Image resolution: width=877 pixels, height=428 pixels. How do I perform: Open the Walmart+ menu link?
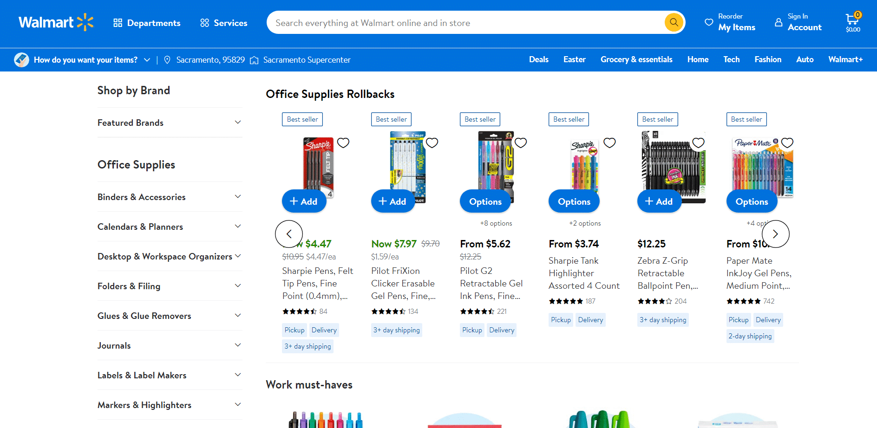(x=845, y=59)
